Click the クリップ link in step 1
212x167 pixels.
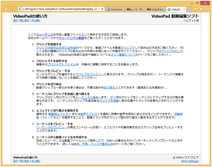[126, 48]
